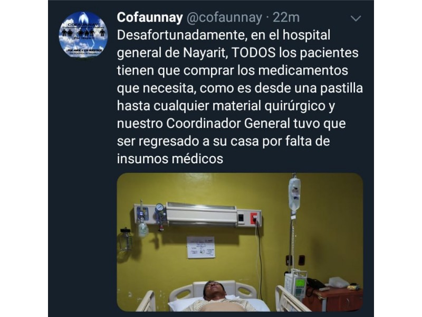Click the hanging IV fluid bag
422x317 pixels.
pyautogui.click(x=294, y=194)
